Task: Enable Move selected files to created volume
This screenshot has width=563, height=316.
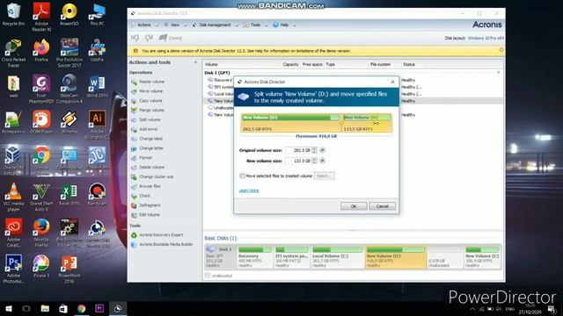Action: 242,176
